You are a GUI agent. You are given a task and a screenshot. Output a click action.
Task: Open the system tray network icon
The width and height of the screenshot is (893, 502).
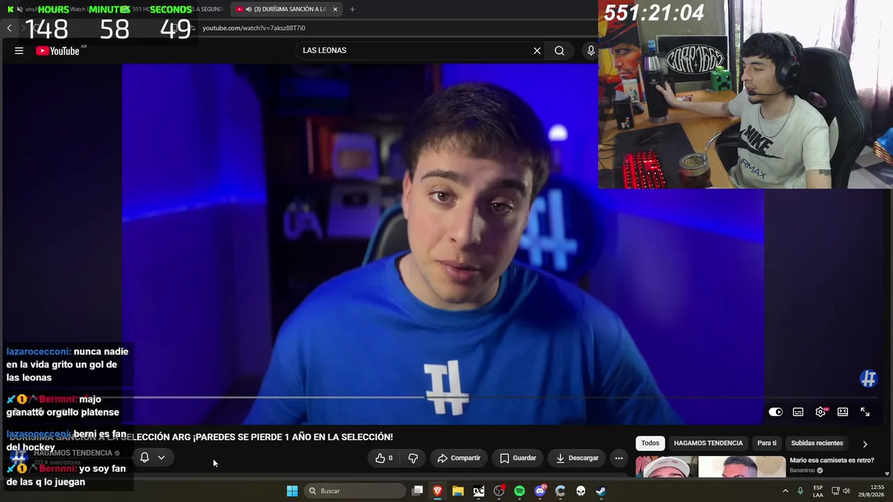click(835, 491)
